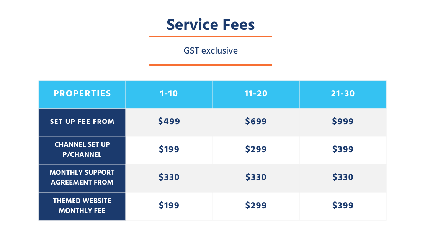Select the 1-10 column header
425x237 pixels.
coord(169,94)
